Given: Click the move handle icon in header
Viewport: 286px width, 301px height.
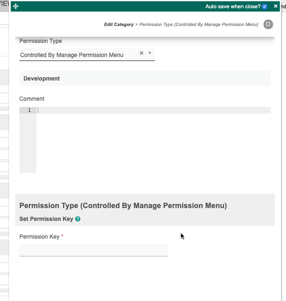Looking at the screenshot, I should tap(16, 7).
